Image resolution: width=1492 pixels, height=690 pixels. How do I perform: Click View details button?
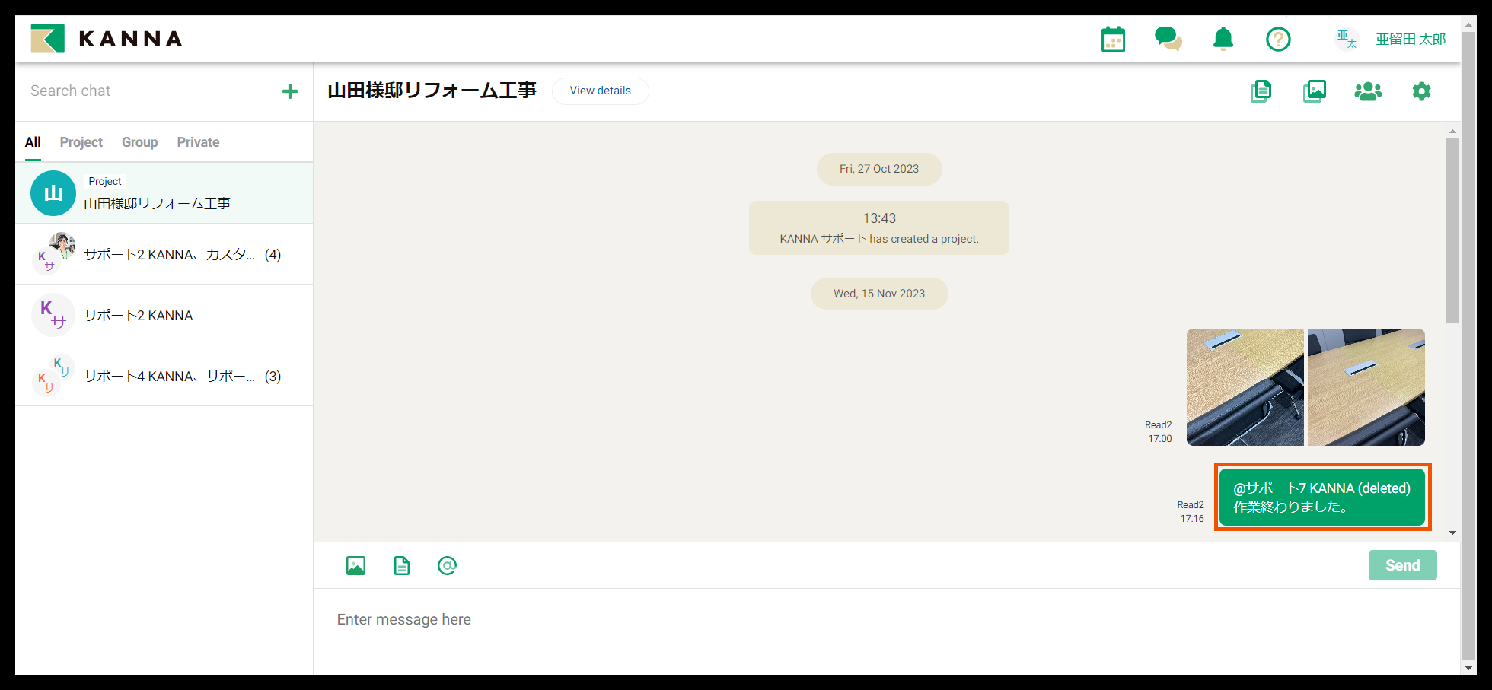(601, 91)
